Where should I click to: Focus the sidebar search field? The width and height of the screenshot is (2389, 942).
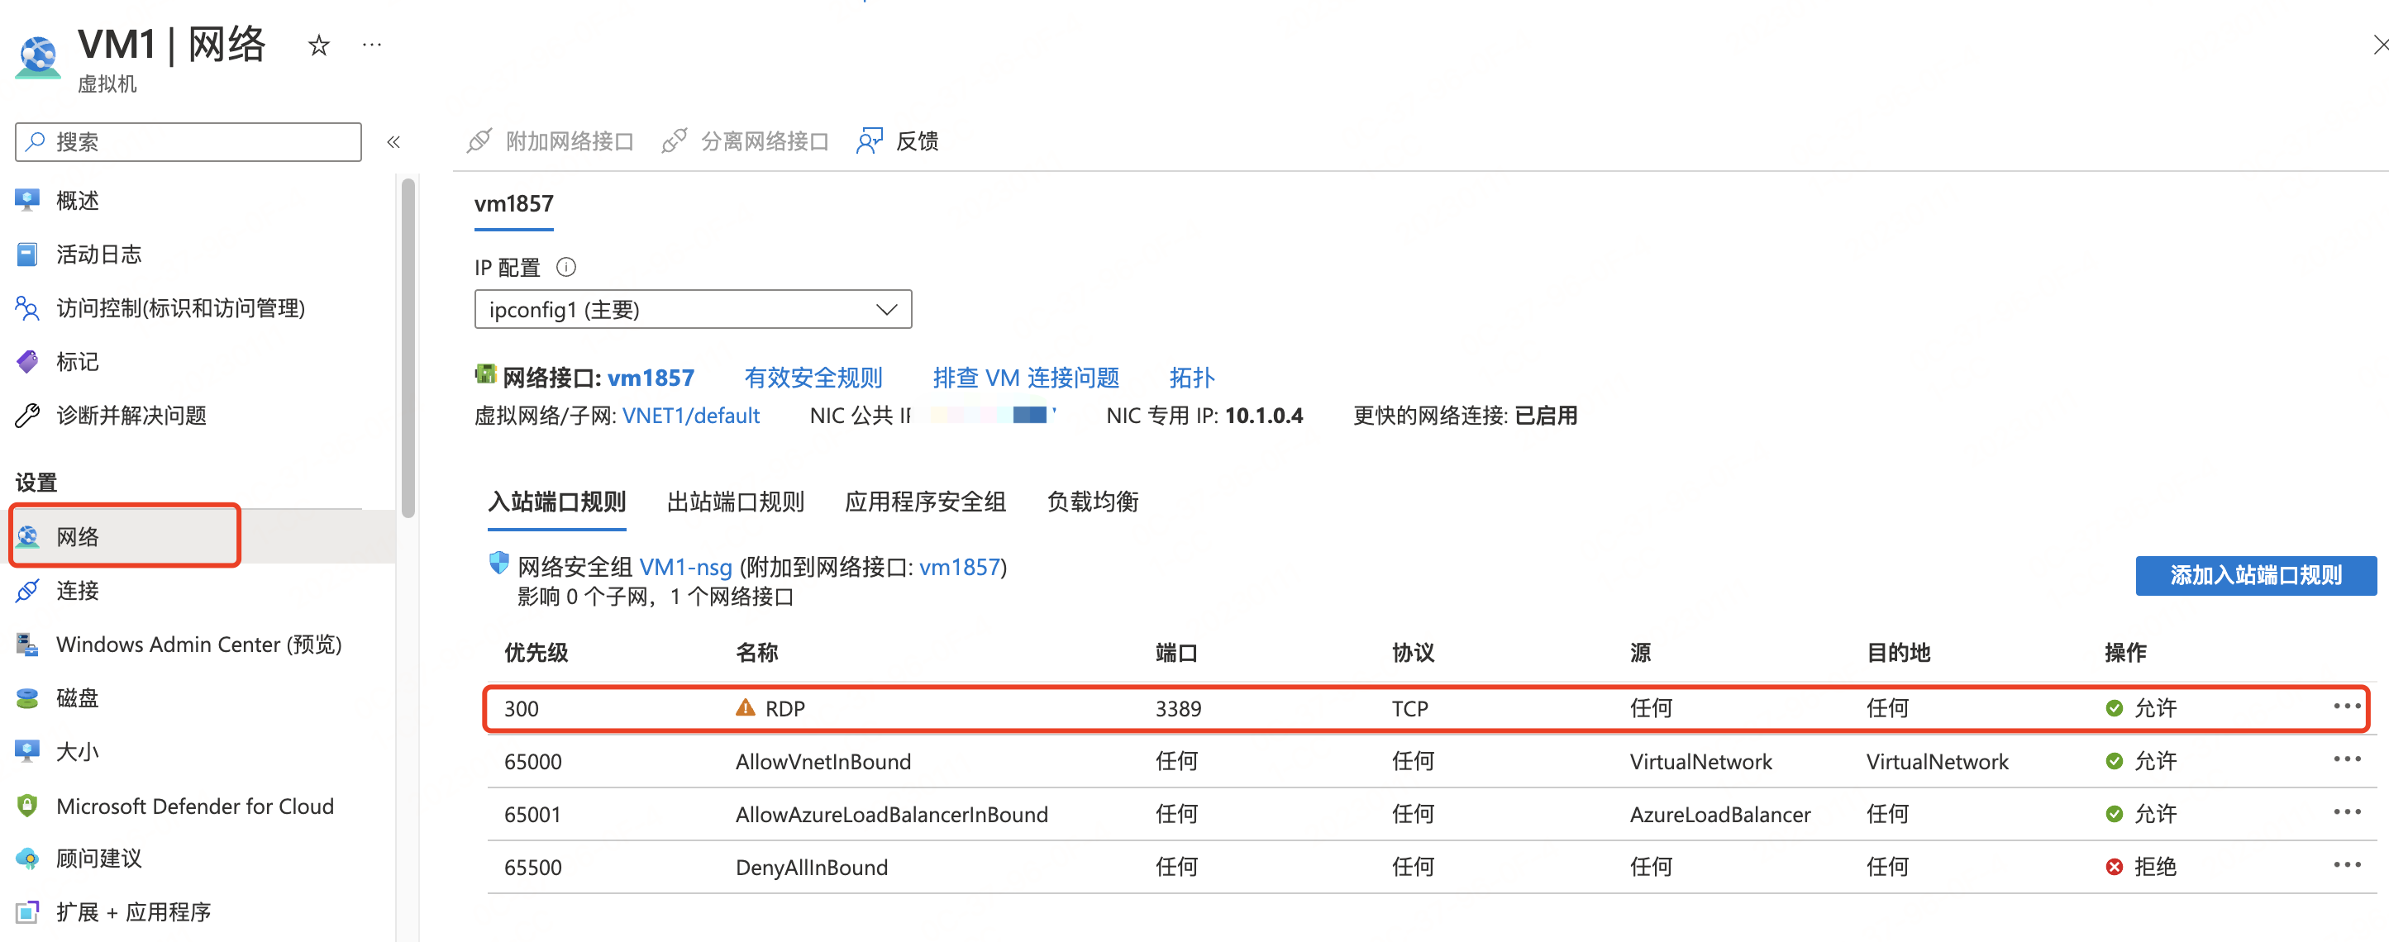point(188,142)
